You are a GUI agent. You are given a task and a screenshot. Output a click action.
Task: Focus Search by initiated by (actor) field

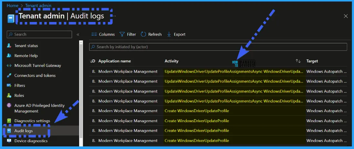coord(218,47)
